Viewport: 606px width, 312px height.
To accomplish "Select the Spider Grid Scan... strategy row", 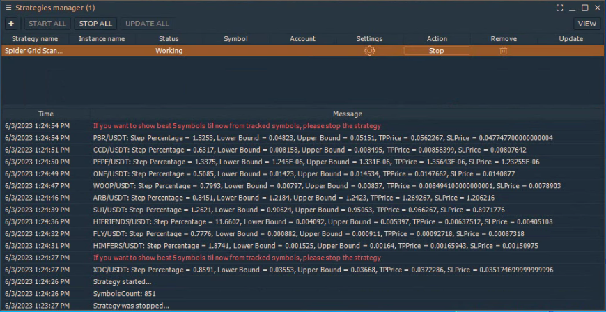I will point(33,51).
